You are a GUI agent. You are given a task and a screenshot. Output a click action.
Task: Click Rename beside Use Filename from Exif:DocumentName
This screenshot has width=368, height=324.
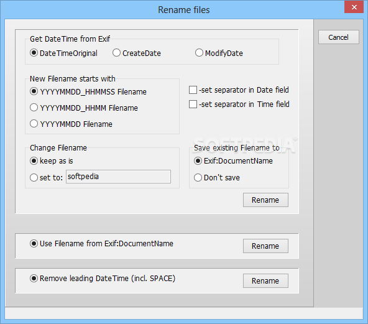pyautogui.click(x=265, y=246)
